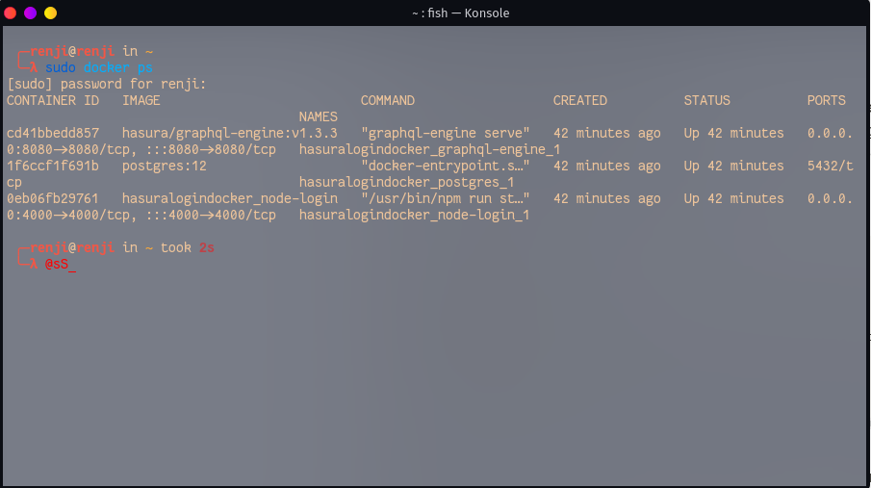Image resolution: width=871 pixels, height=488 pixels.
Task: Click the "/usr/bin/npm run st…" command text
Action: coord(446,198)
